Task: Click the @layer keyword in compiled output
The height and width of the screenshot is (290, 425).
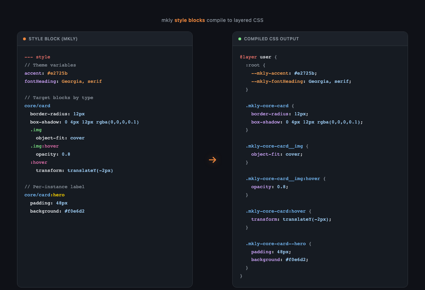Action: click(249, 57)
